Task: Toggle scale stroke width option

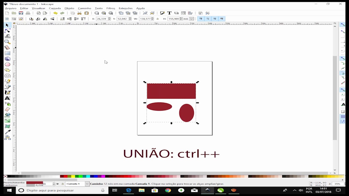Action: click(201, 19)
